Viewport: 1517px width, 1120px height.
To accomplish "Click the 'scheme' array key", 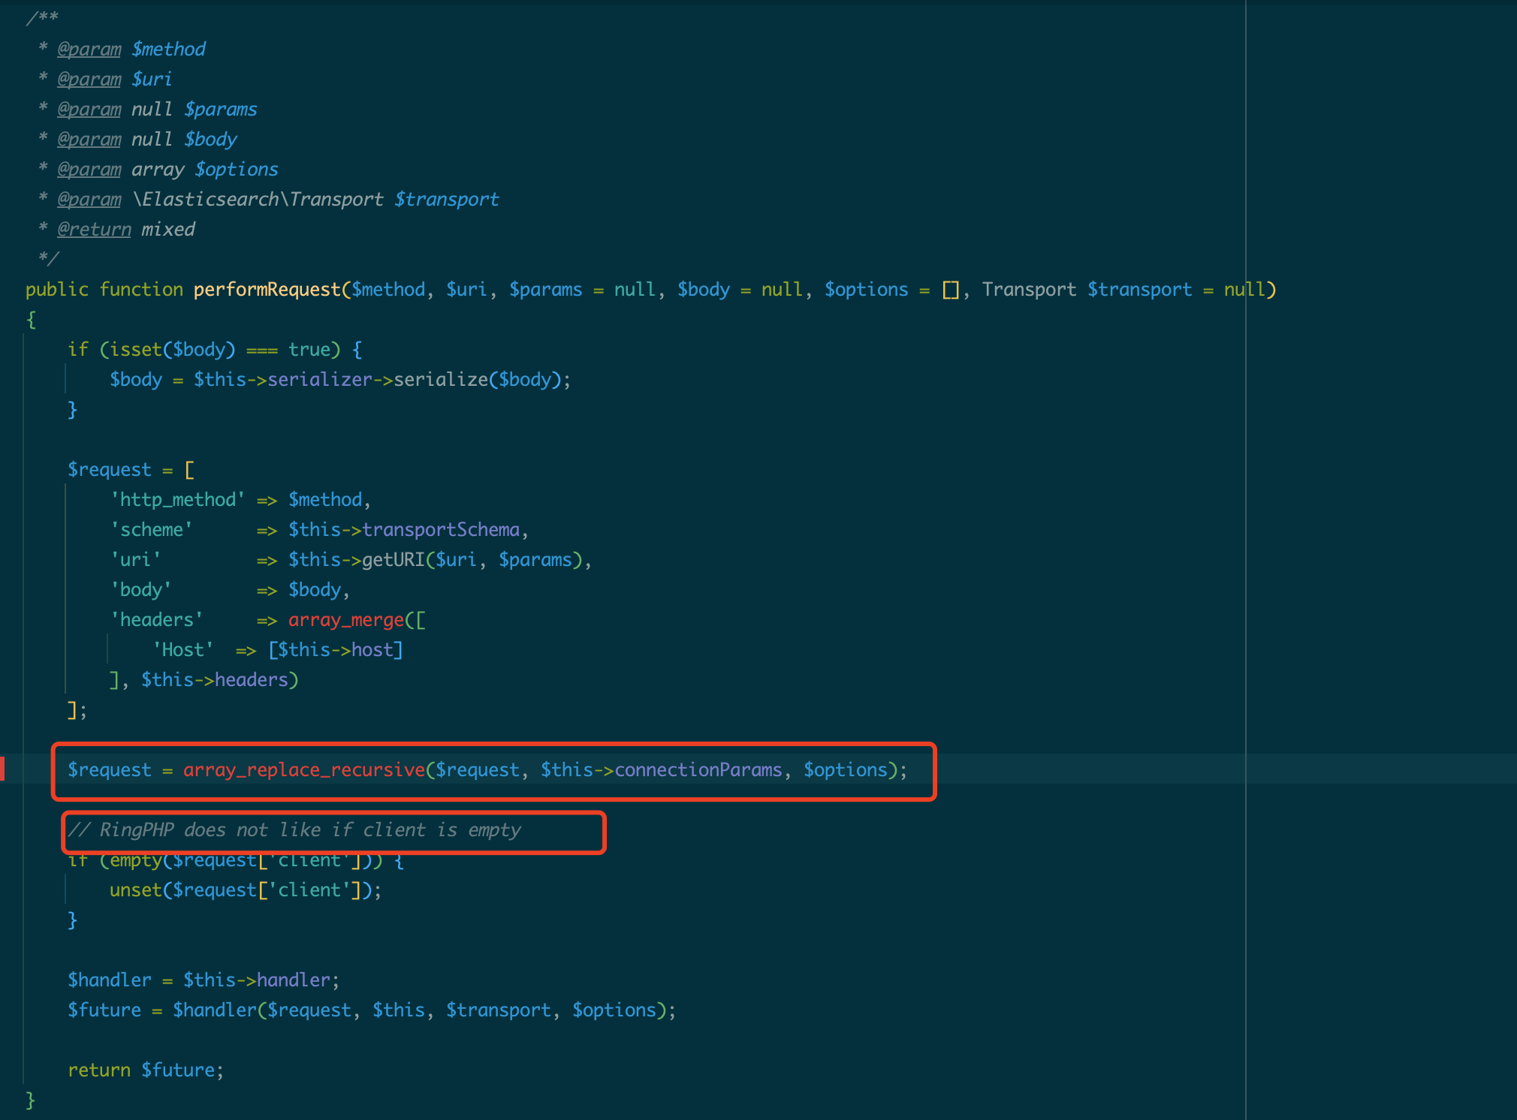I will (152, 530).
